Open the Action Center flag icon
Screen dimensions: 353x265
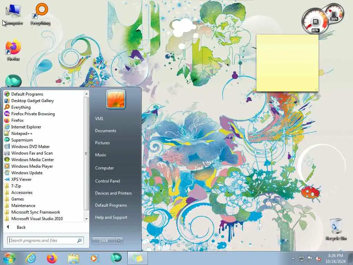(x=310, y=258)
